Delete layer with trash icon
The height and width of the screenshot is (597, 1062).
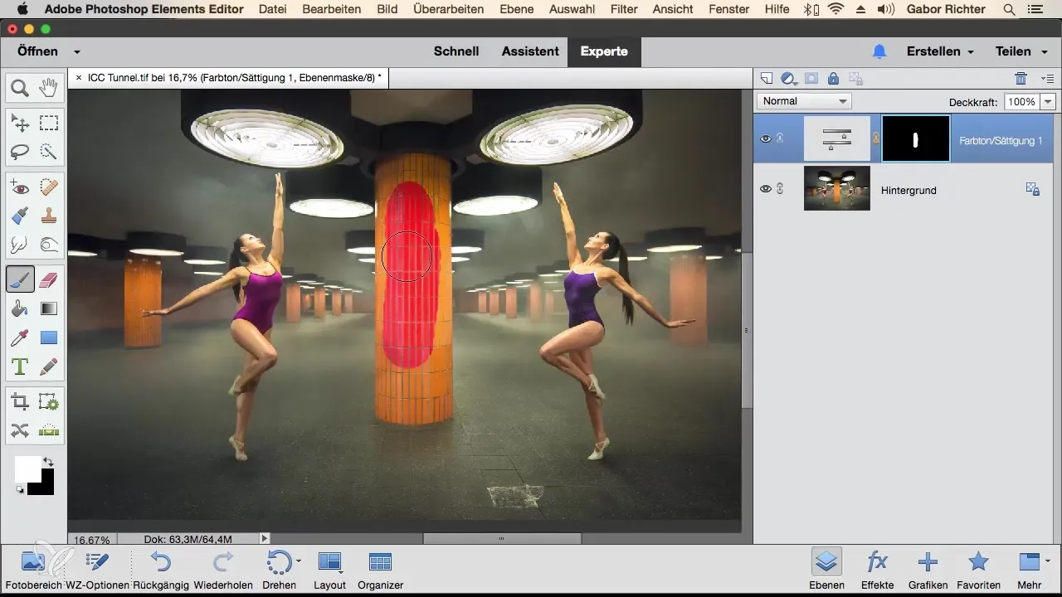tap(1021, 79)
